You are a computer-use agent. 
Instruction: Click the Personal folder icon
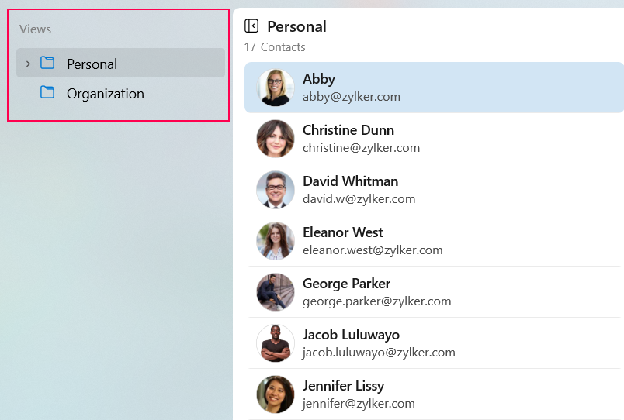(47, 63)
